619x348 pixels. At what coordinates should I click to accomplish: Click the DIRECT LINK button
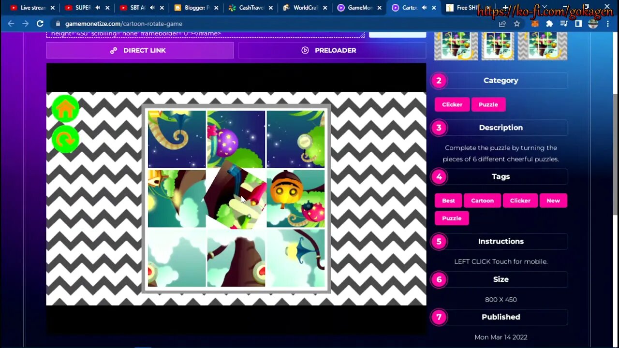pyautogui.click(x=140, y=50)
